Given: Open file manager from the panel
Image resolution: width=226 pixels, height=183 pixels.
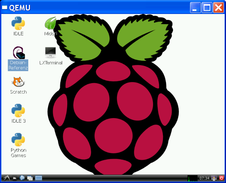Looking at the screenshot, I should (15, 178).
